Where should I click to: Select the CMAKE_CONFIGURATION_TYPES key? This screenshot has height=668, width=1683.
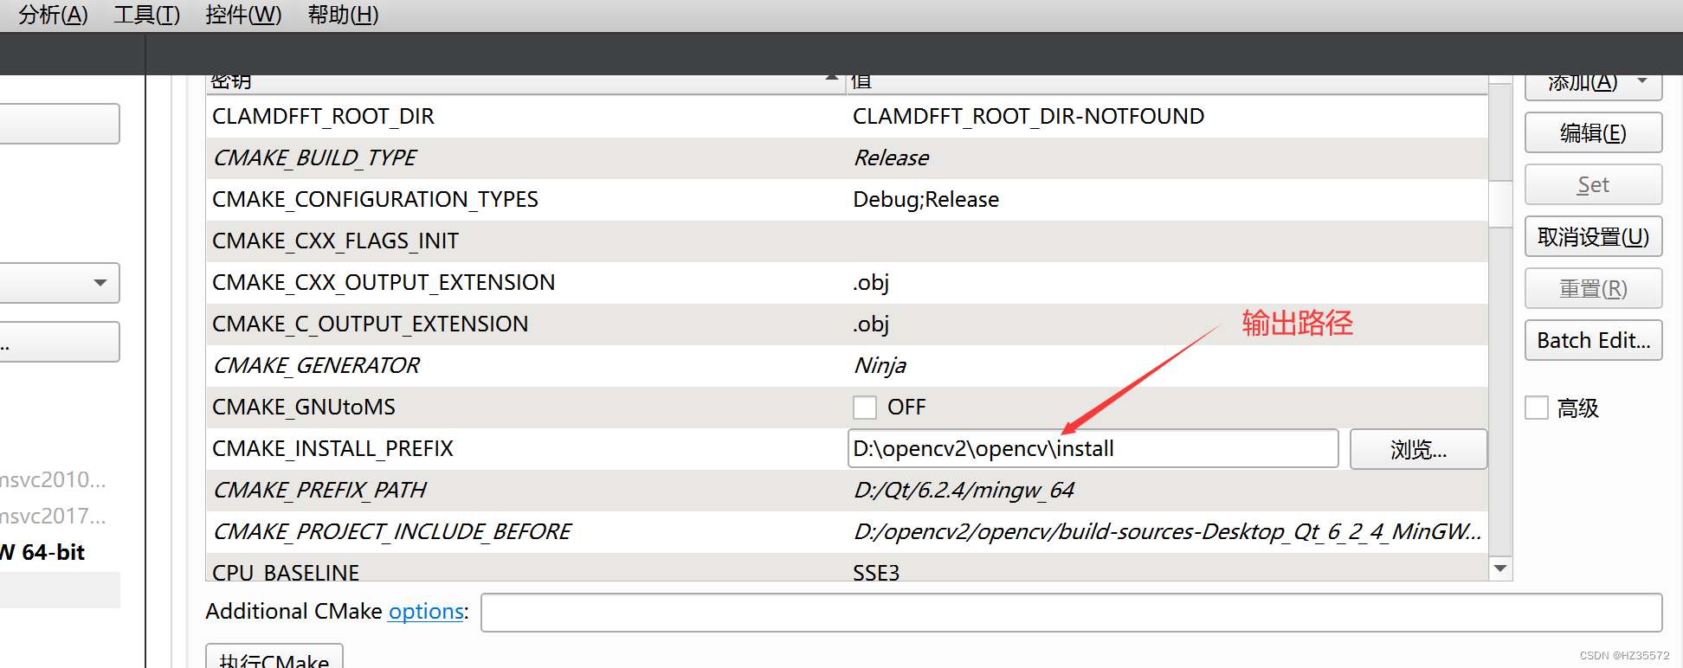[375, 199]
